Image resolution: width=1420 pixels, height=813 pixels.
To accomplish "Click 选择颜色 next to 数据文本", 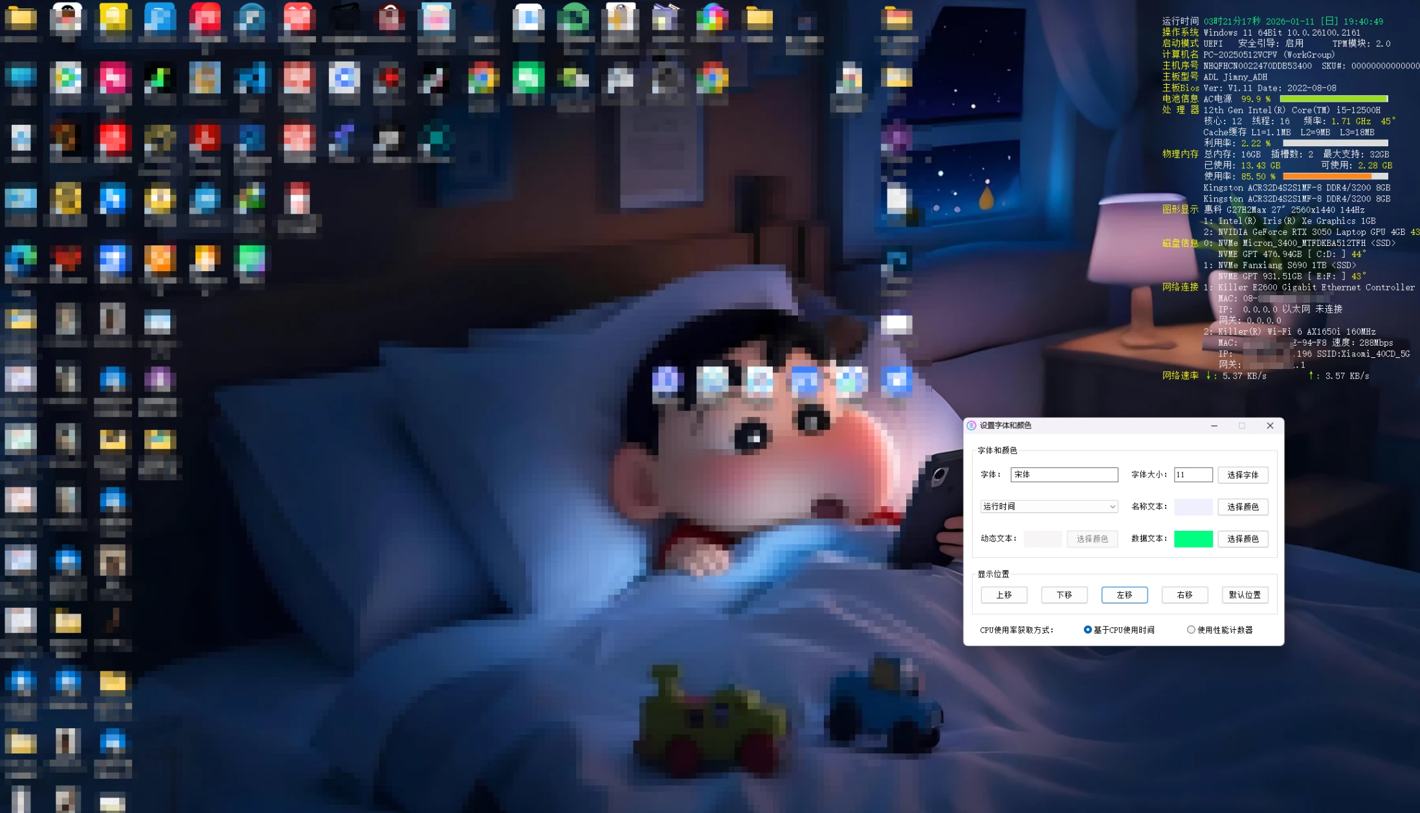I will (x=1243, y=539).
